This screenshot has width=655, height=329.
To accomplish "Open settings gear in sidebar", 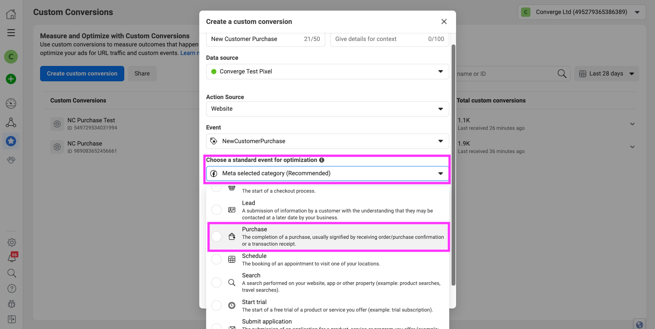I will coord(12,243).
